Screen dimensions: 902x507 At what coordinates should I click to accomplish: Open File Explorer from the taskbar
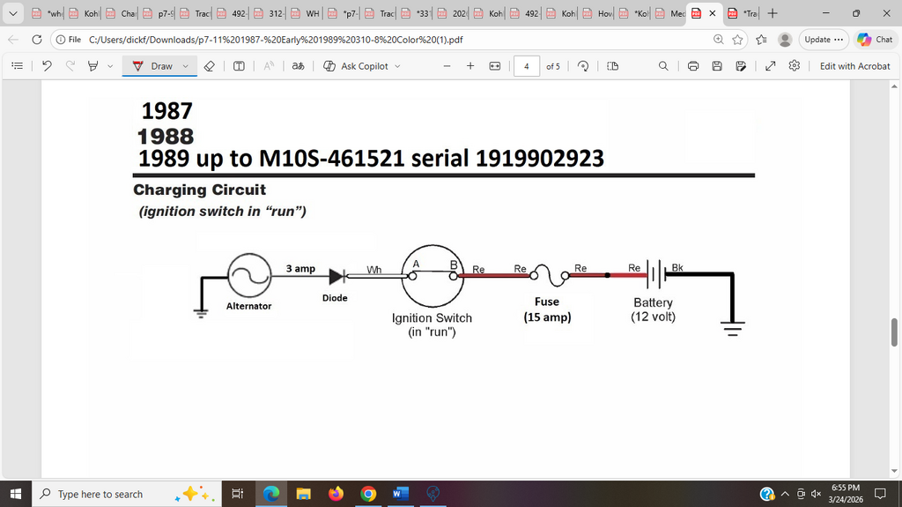tap(303, 494)
